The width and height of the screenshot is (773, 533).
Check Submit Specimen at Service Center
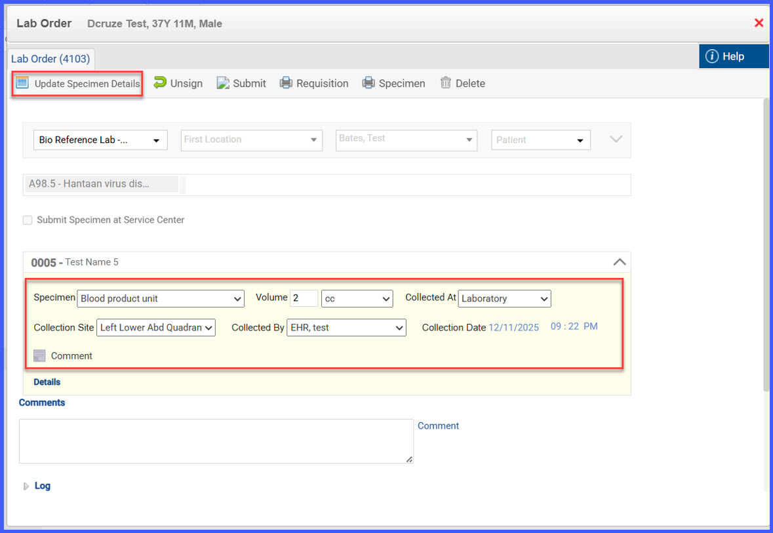[28, 220]
